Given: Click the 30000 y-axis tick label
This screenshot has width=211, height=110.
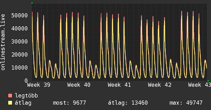Looking at the screenshot, I should [19, 41].
